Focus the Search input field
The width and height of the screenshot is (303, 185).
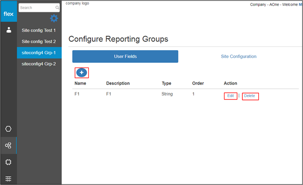(x=39, y=8)
